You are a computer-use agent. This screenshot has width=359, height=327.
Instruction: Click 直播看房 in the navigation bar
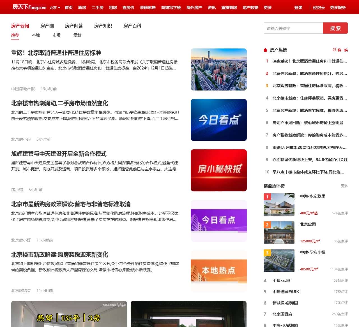tap(229, 8)
